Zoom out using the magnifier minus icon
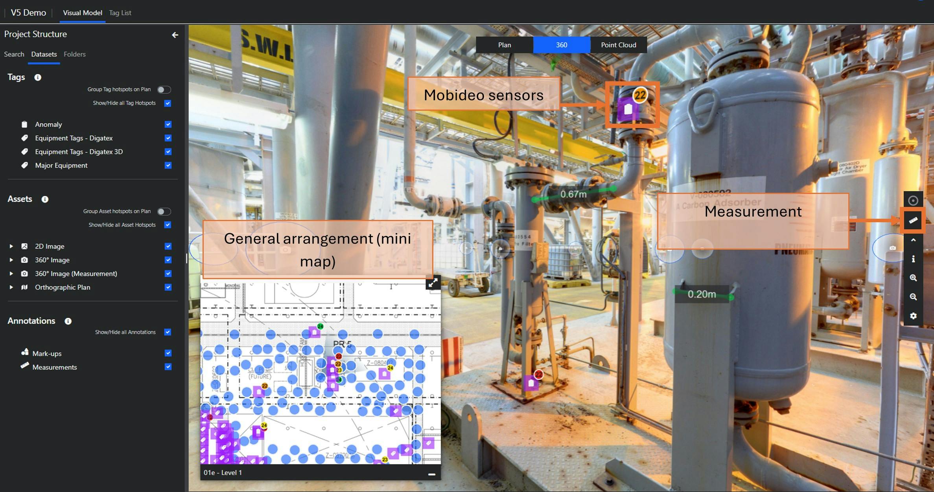The height and width of the screenshot is (492, 934). [x=912, y=296]
